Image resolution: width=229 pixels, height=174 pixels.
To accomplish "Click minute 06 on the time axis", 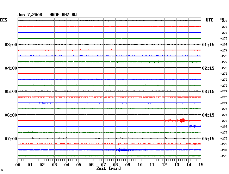I will point(91,164).
